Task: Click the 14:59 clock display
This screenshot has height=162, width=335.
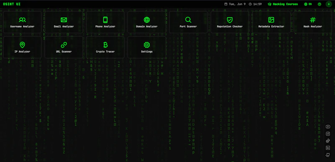Action: point(255,4)
